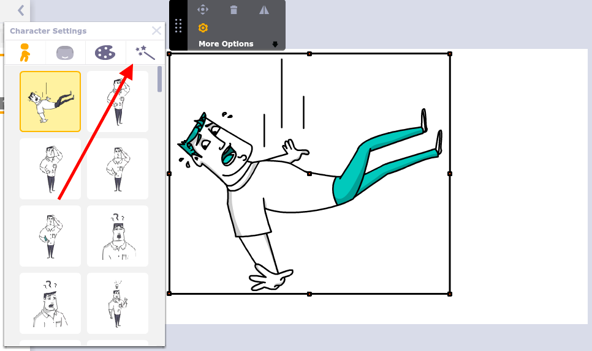Open settings with orange gear icon
The image size is (592, 351).
coord(203,28)
